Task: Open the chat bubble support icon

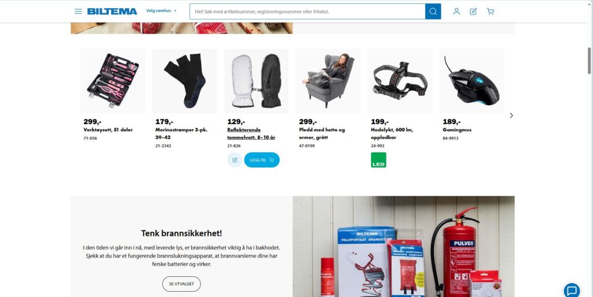Action: tap(572, 291)
